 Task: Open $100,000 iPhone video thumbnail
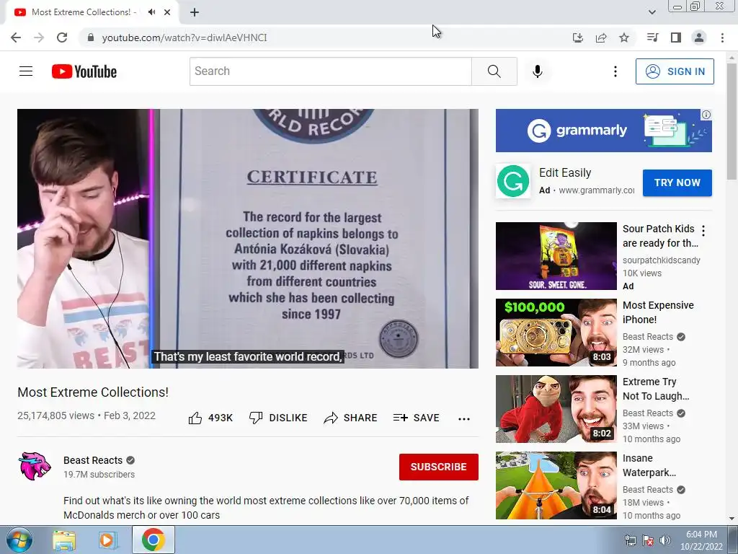point(556,333)
